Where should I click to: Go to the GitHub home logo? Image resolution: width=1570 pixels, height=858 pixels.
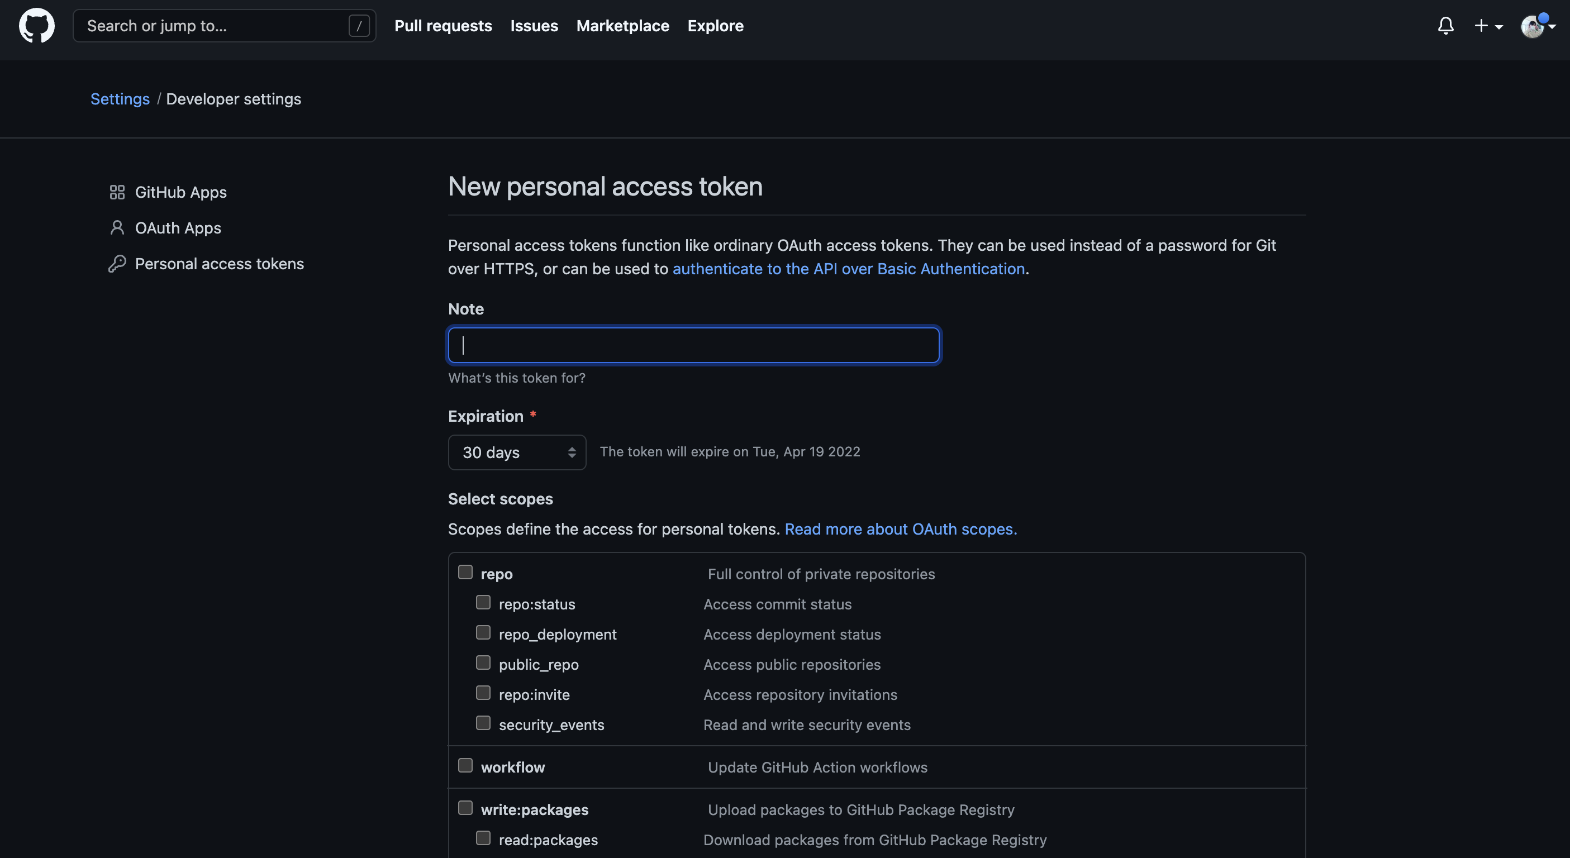pyautogui.click(x=36, y=26)
